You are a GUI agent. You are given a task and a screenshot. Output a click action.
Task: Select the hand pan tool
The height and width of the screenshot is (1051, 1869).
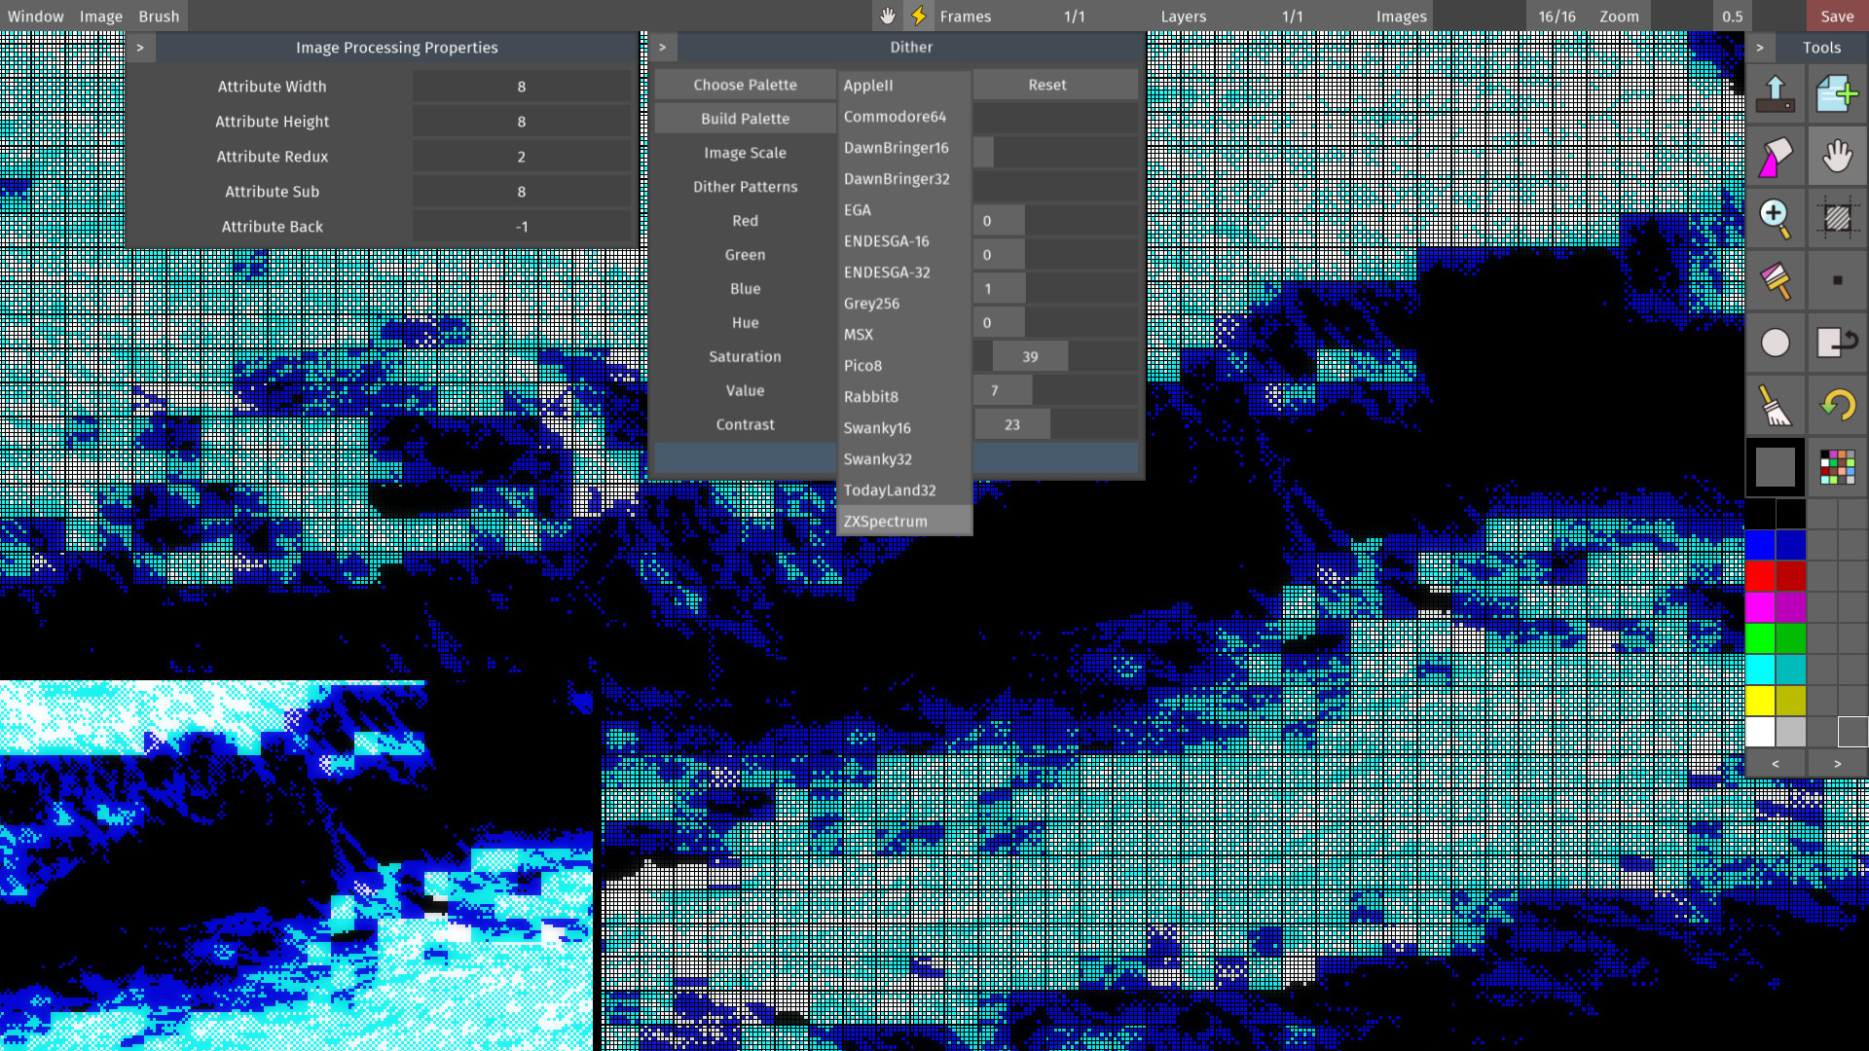click(x=1838, y=156)
